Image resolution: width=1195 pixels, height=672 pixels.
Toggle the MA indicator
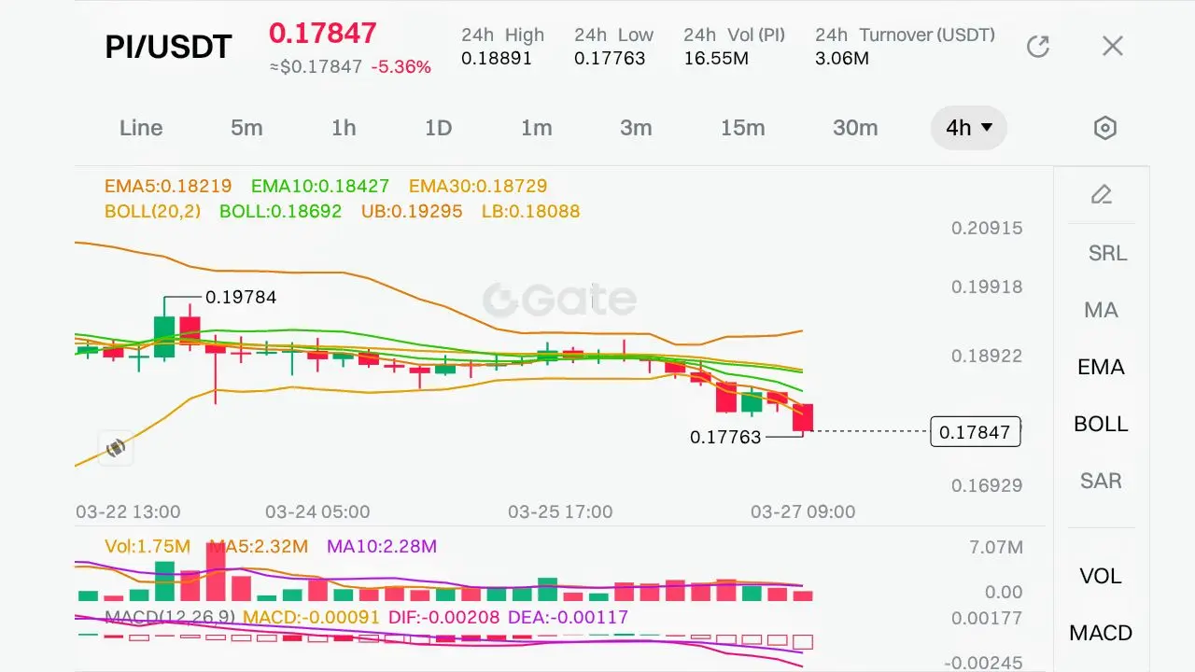(1101, 310)
